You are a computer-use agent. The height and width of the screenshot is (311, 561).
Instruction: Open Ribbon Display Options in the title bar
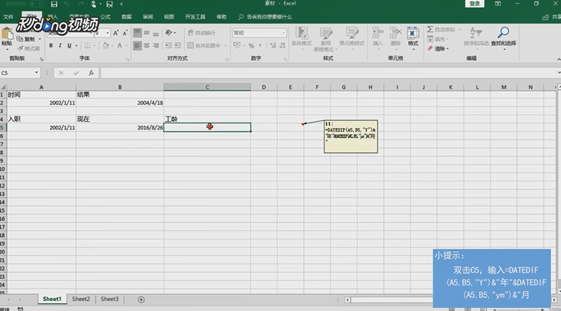point(497,4)
